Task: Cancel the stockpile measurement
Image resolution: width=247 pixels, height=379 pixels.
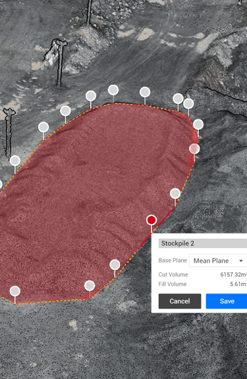Action: pos(180,301)
